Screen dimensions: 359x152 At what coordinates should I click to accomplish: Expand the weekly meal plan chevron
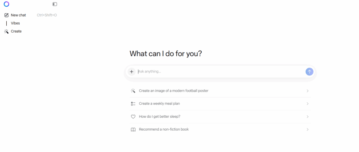(x=307, y=104)
